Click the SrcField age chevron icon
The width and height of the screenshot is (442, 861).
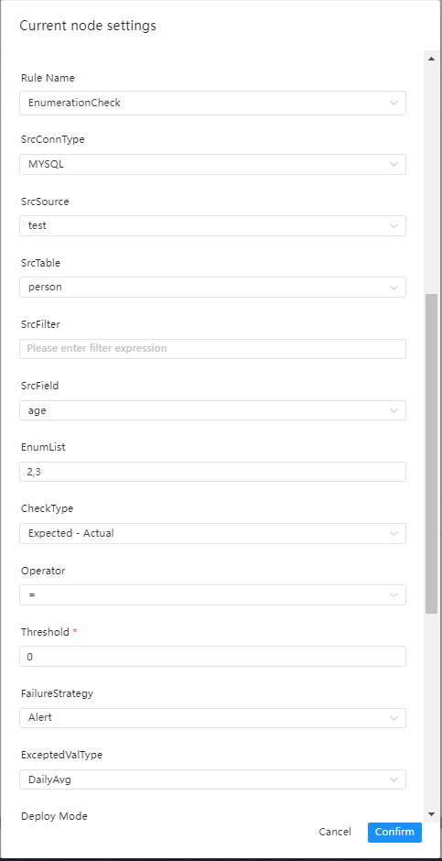point(393,410)
